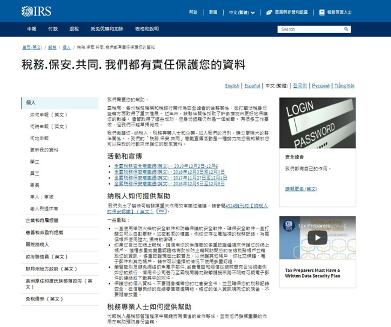This screenshot has height=327, width=391.
Task: Switch page language to Русский
Action: [x=321, y=86]
